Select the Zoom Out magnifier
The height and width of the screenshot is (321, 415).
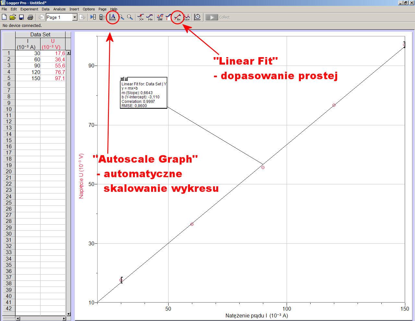coord(130,17)
